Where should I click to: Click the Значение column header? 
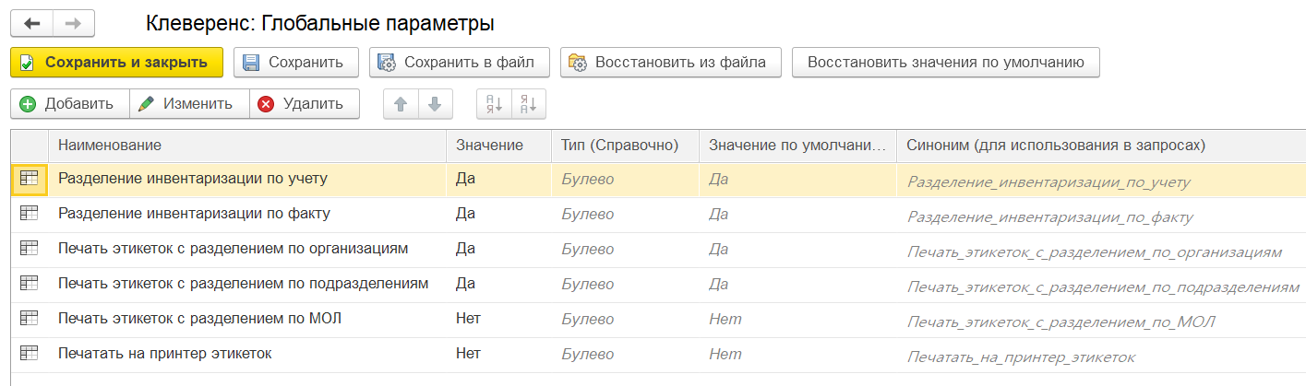coord(499,146)
